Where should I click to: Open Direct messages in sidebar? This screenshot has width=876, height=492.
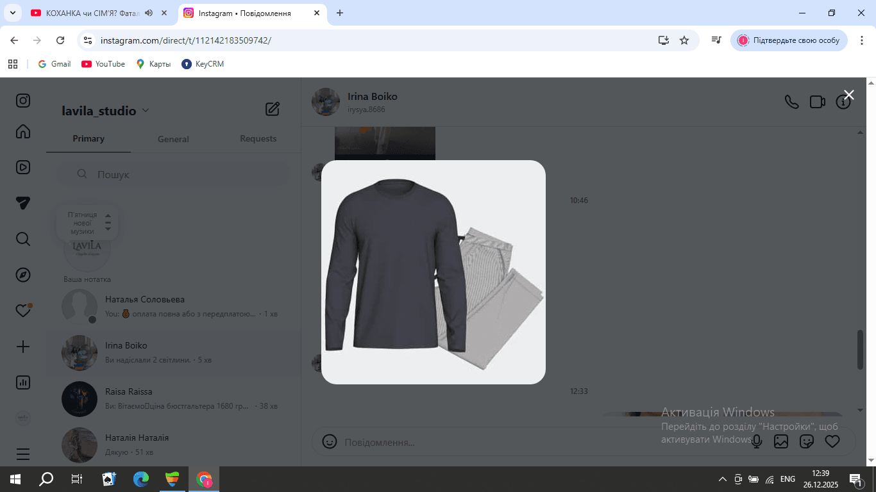tap(23, 203)
